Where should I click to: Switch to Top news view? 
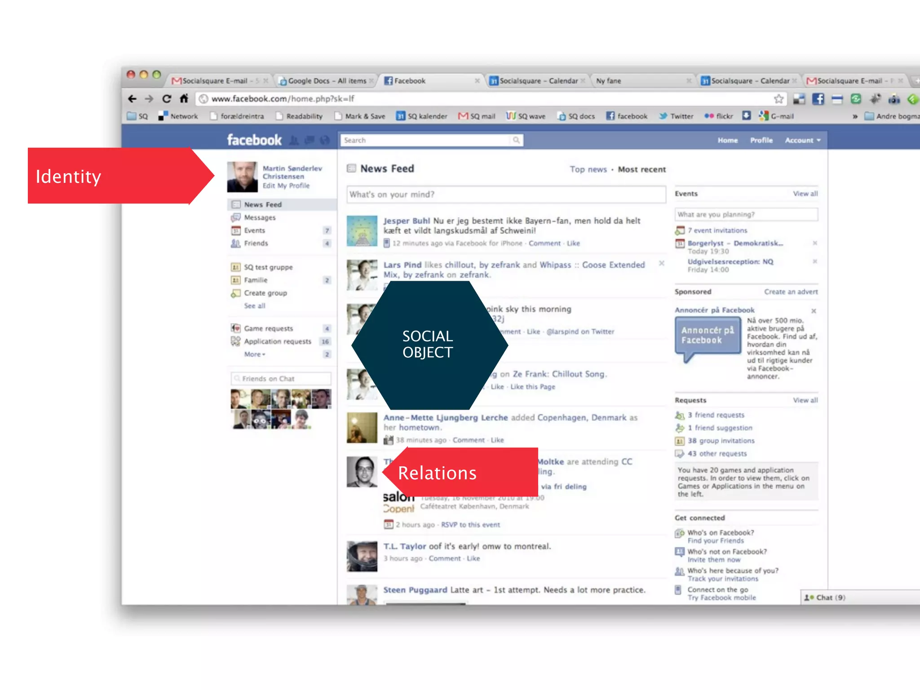pyautogui.click(x=588, y=170)
